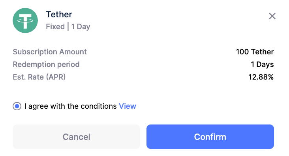Click the I agree with the conditions text
This screenshot has height=156, width=289.
click(70, 106)
